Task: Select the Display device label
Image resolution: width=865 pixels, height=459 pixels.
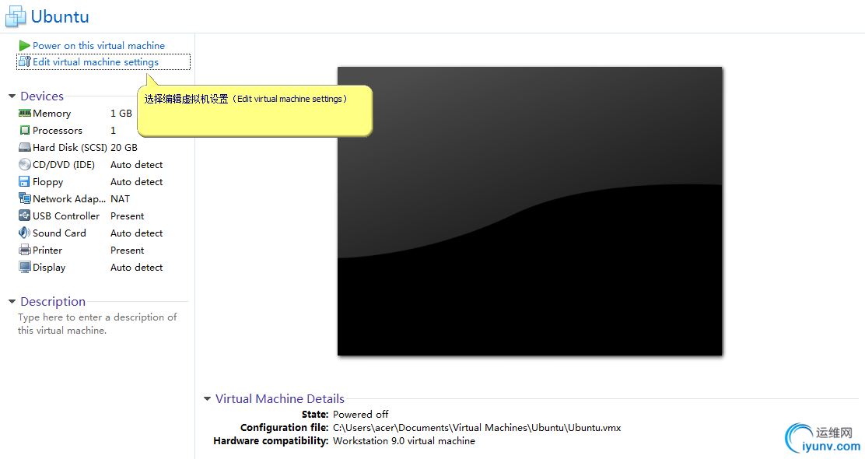Action: pos(49,268)
